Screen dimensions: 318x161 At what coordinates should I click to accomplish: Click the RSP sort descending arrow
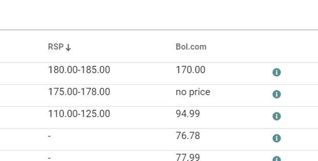tap(69, 47)
